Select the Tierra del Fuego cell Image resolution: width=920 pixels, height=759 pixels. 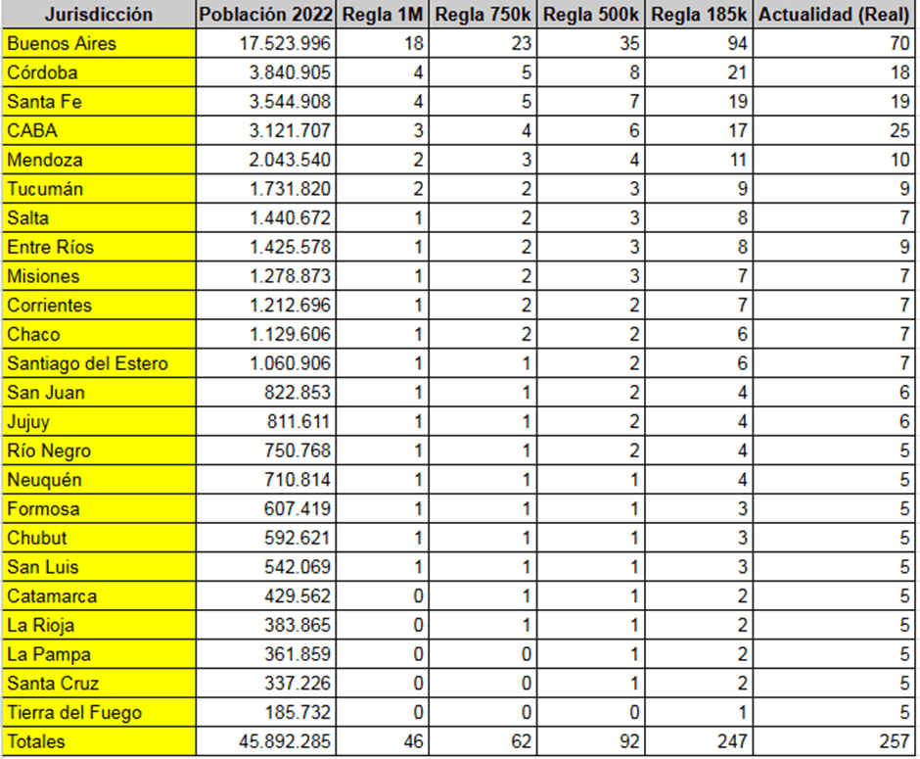99,712
